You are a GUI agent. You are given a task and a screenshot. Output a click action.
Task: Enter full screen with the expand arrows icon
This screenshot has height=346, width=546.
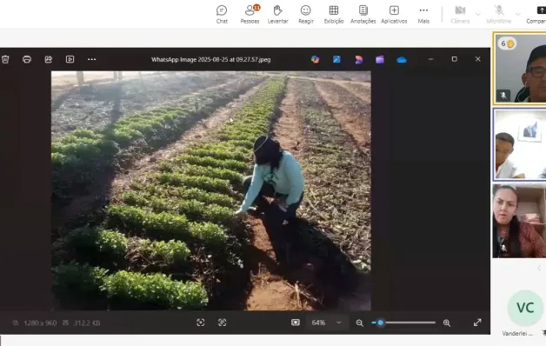pyautogui.click(x=477, y=323)
